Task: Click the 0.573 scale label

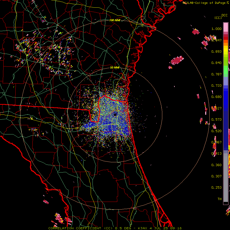Action: 216,120
